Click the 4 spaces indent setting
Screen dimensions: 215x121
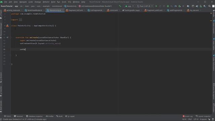(203, 120)
